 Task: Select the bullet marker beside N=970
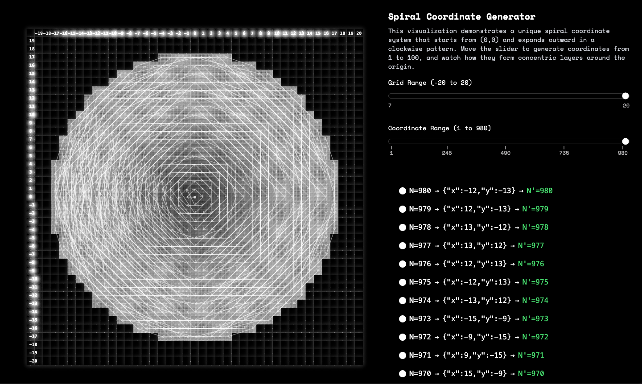(x=403, y=374)
